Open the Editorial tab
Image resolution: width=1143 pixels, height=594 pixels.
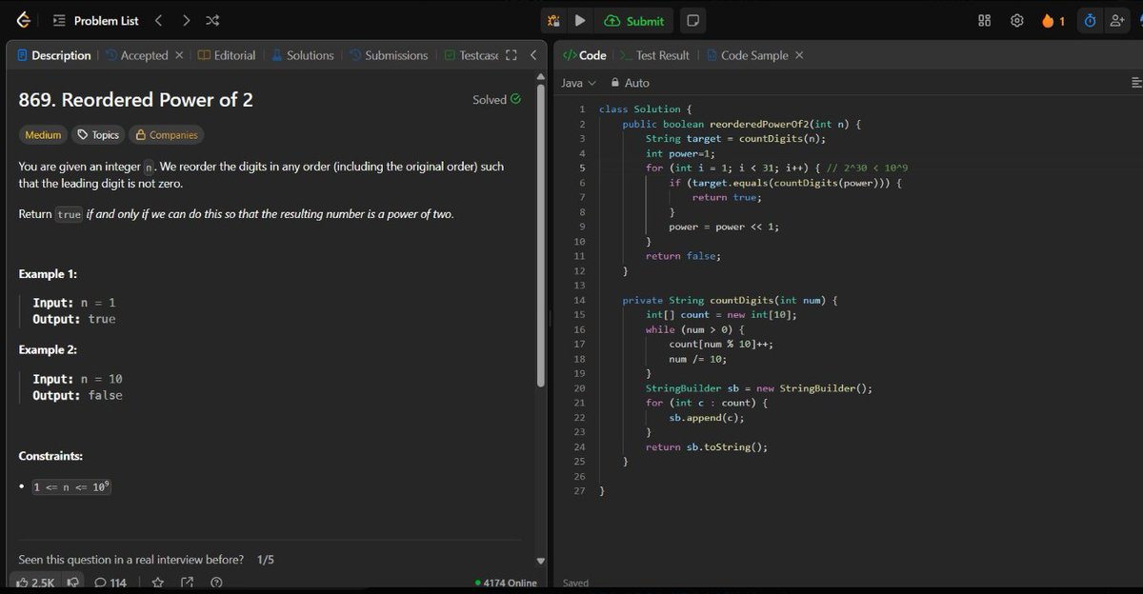tap(227, 55)
